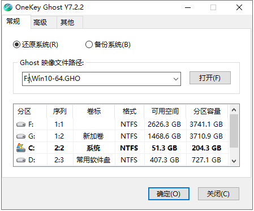Click the partition list scrollbar thumb
The width and height of the screenshot is (254, 211).
234,131
